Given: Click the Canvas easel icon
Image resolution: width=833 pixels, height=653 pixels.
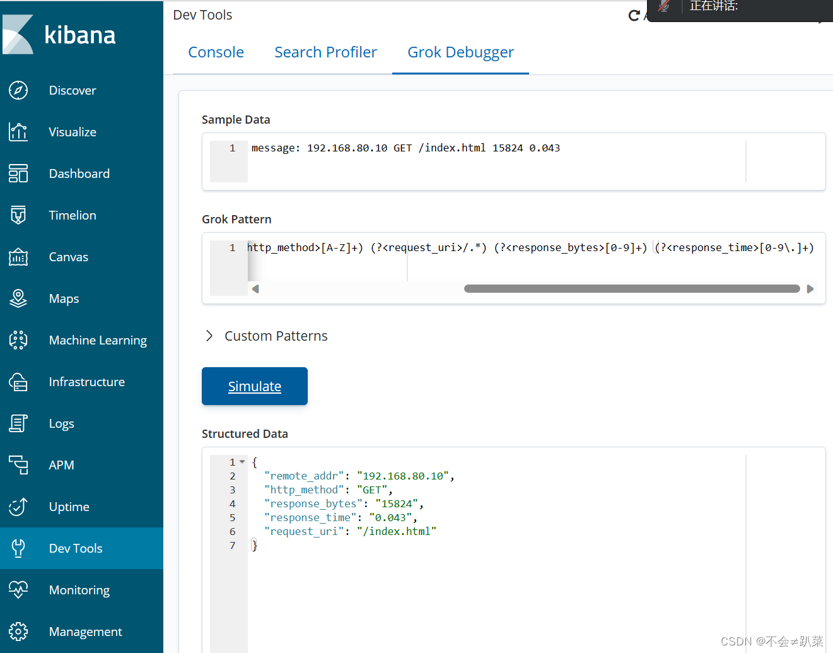Looking at the screenshot, I should pyautogui.click(x=18, y=257).
